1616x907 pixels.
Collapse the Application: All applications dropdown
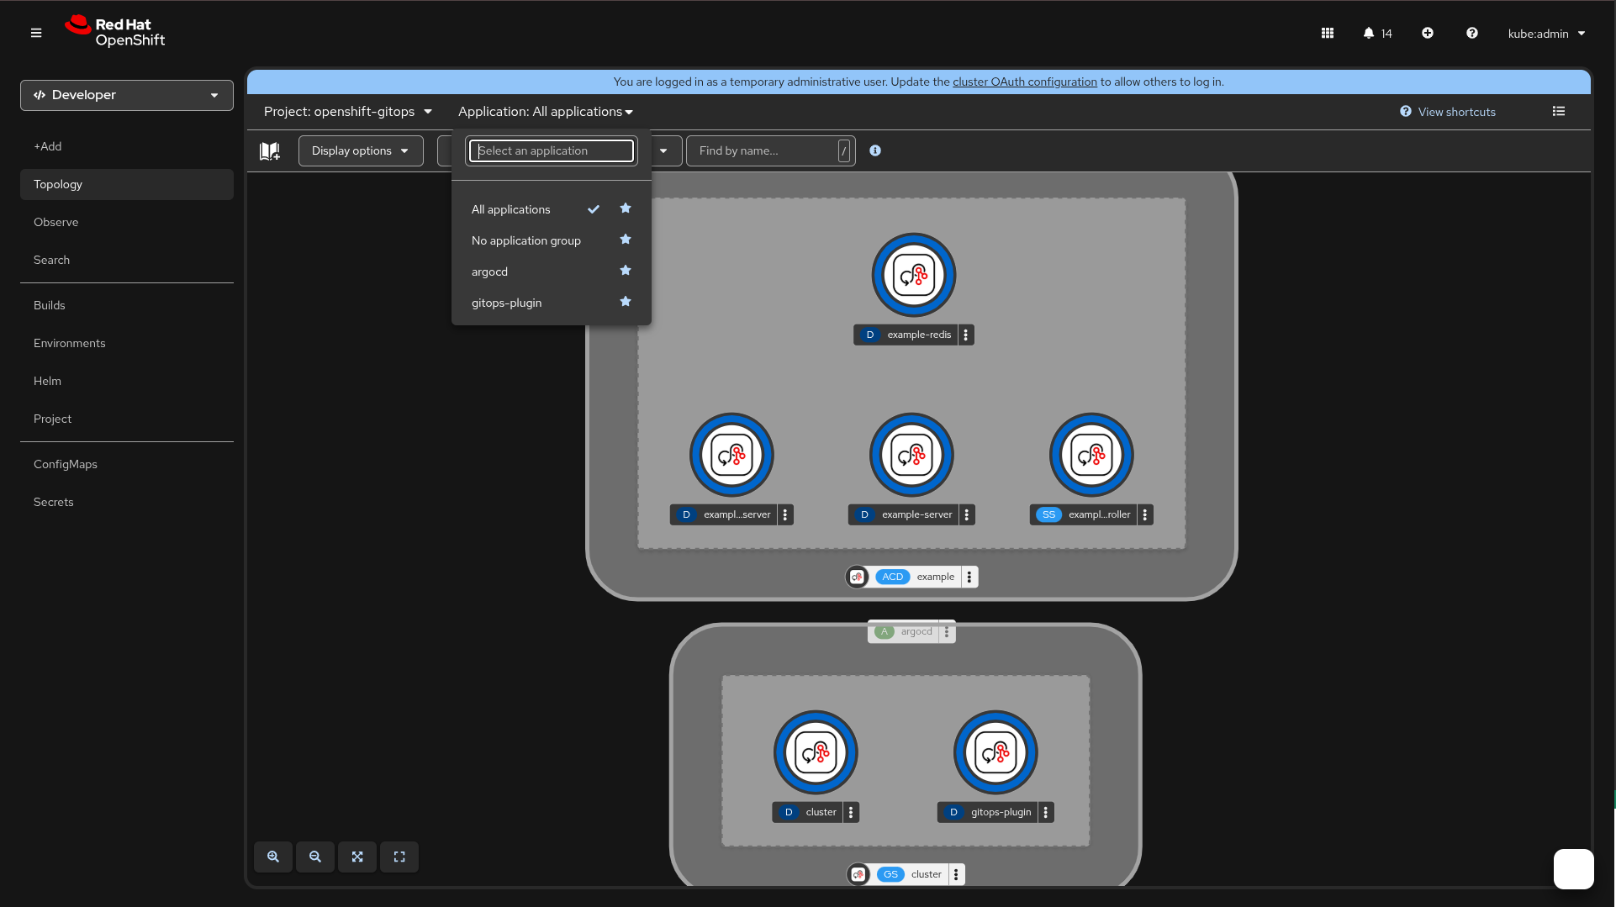[x=546, y=112]
